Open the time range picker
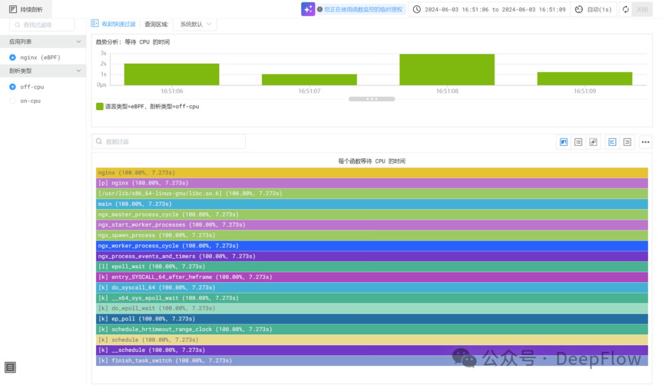The image size is (662, 385). coord(489,9)
